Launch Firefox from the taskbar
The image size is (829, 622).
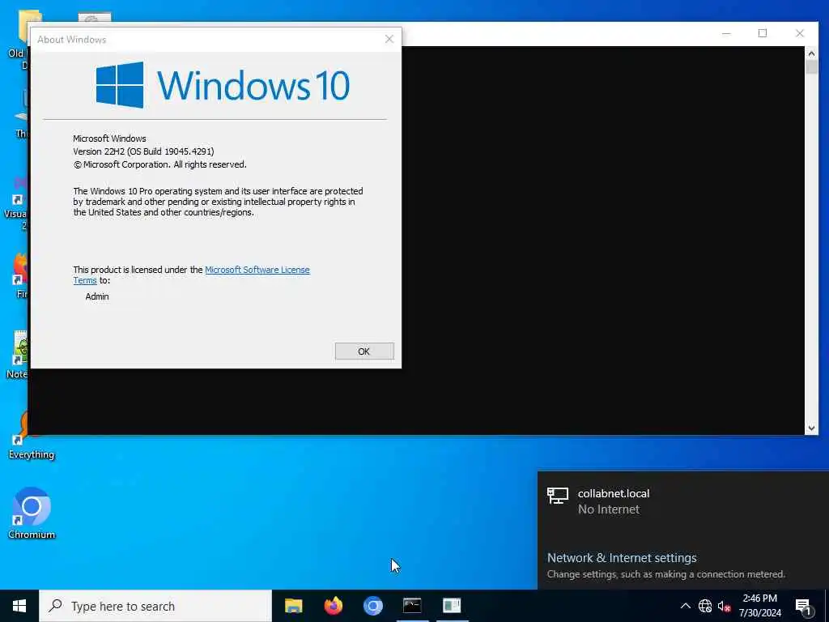[x=333, y=606]
